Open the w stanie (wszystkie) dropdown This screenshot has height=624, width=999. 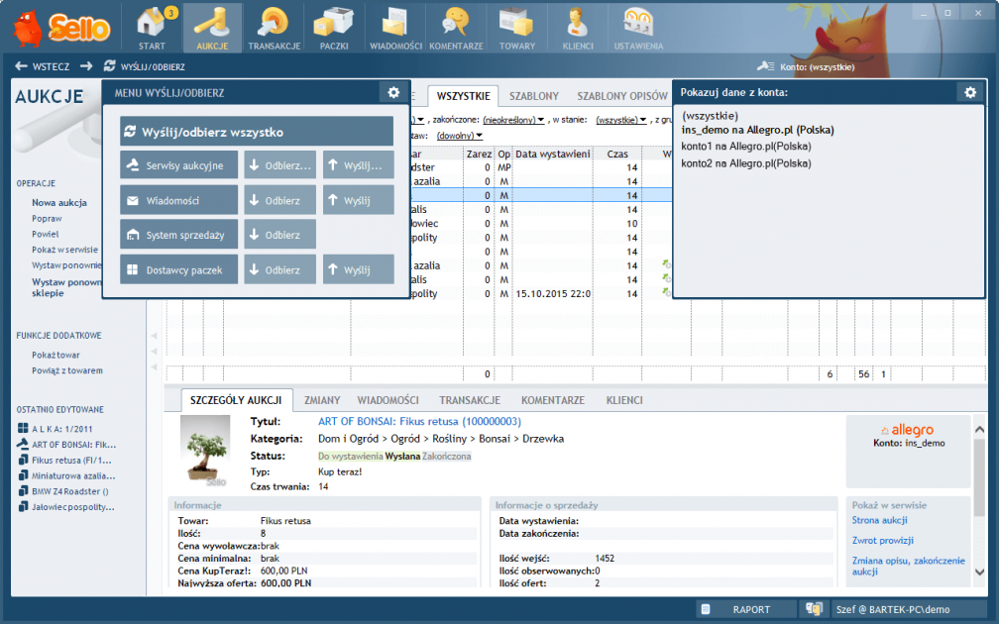pyautogui.click(x=621, y=120)
